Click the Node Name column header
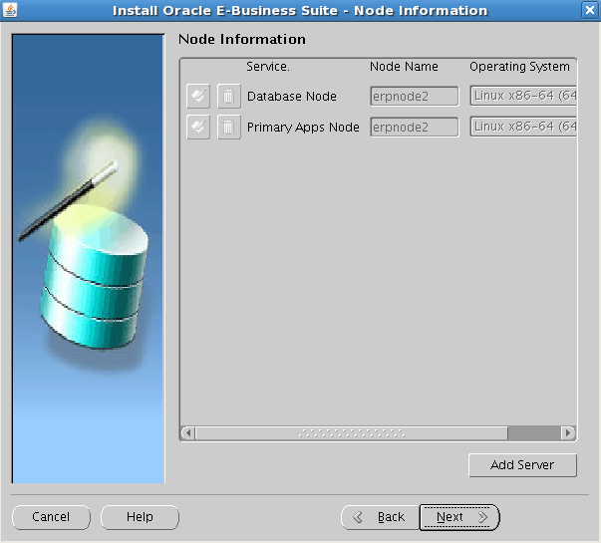The height and width of the screenshot is (543, 601). 404,67
